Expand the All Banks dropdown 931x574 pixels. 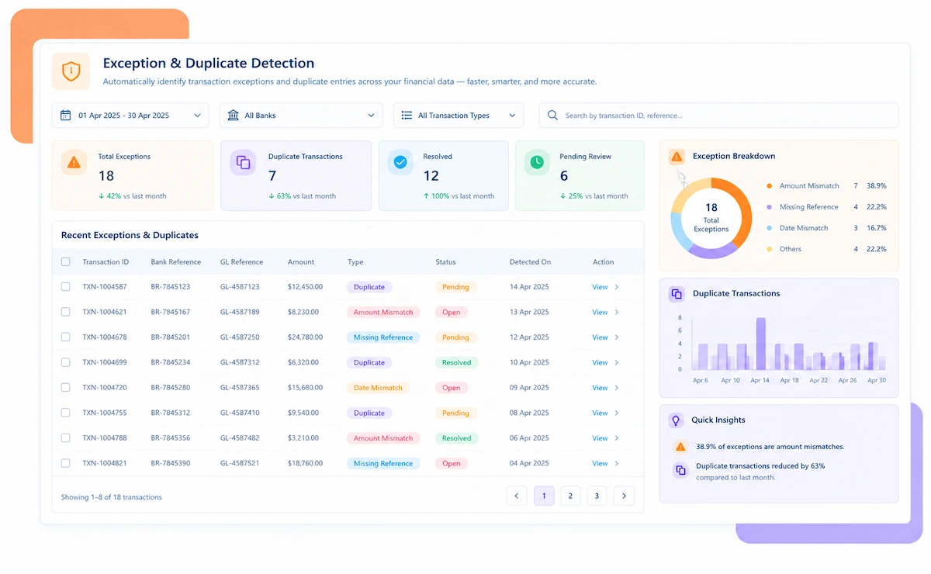point(301,116)
